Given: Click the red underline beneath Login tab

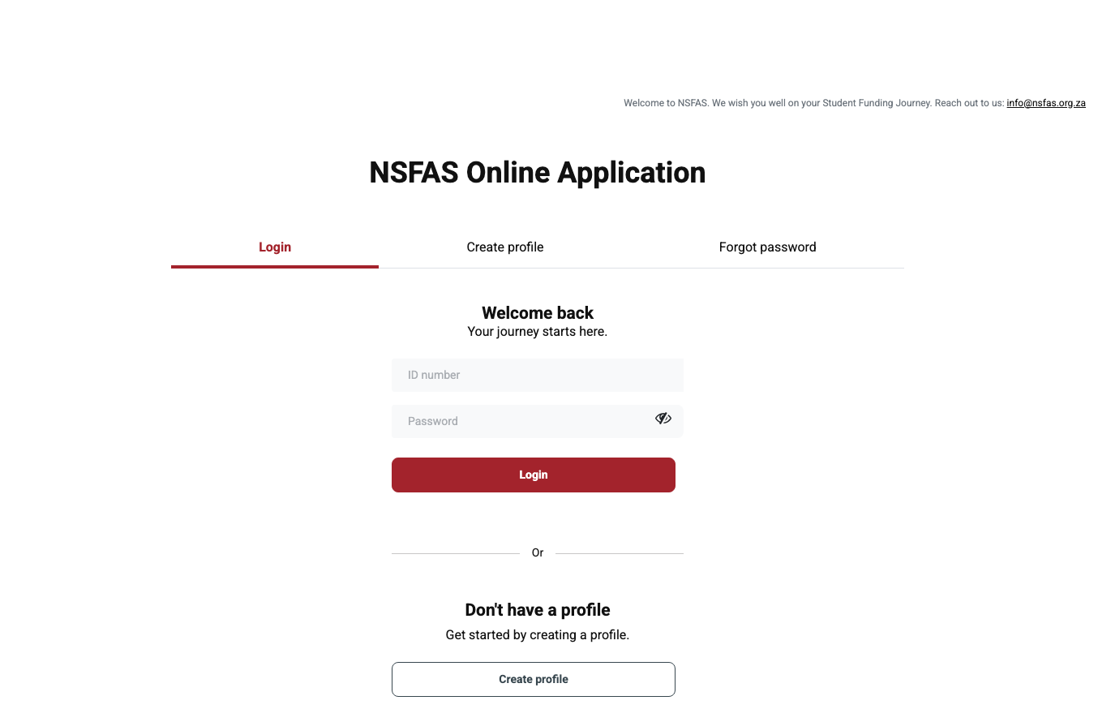Looking at the screenshot, I should 275,266.
